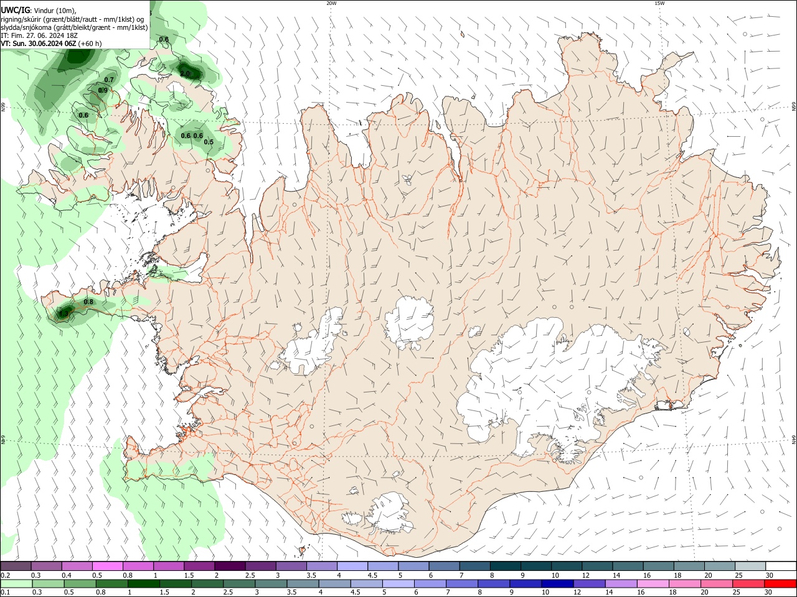Click the dark teal swatch at 8 in top row
Image resolution: width=797 pixels, height=597 pixels.
[x=505, y=567]
